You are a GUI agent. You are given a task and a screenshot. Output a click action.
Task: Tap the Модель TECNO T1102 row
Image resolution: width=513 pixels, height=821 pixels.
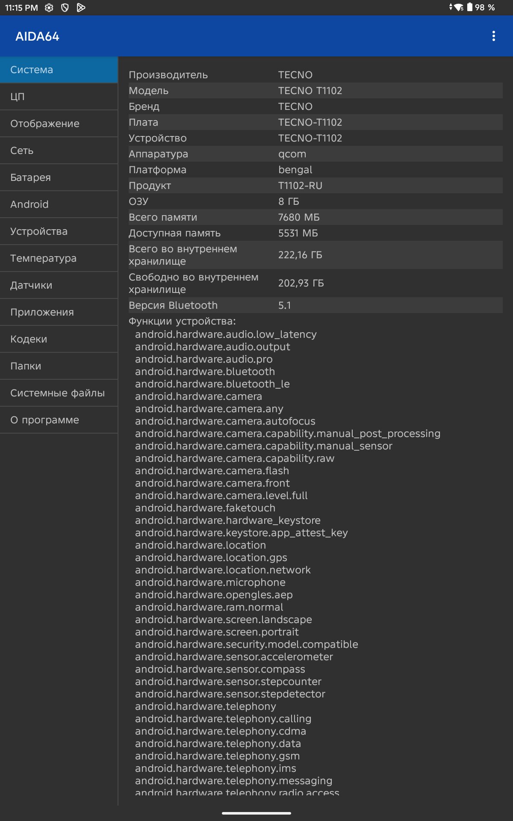(x=315, y=91)
